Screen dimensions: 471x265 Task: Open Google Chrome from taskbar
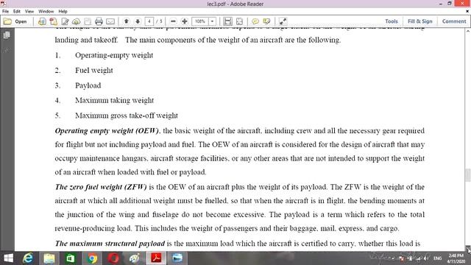92,258
